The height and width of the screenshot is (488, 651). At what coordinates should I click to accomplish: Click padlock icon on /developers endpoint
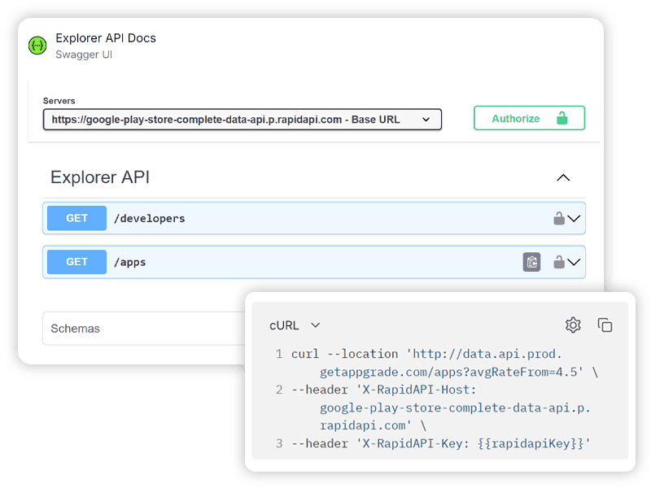click(559, 218)
